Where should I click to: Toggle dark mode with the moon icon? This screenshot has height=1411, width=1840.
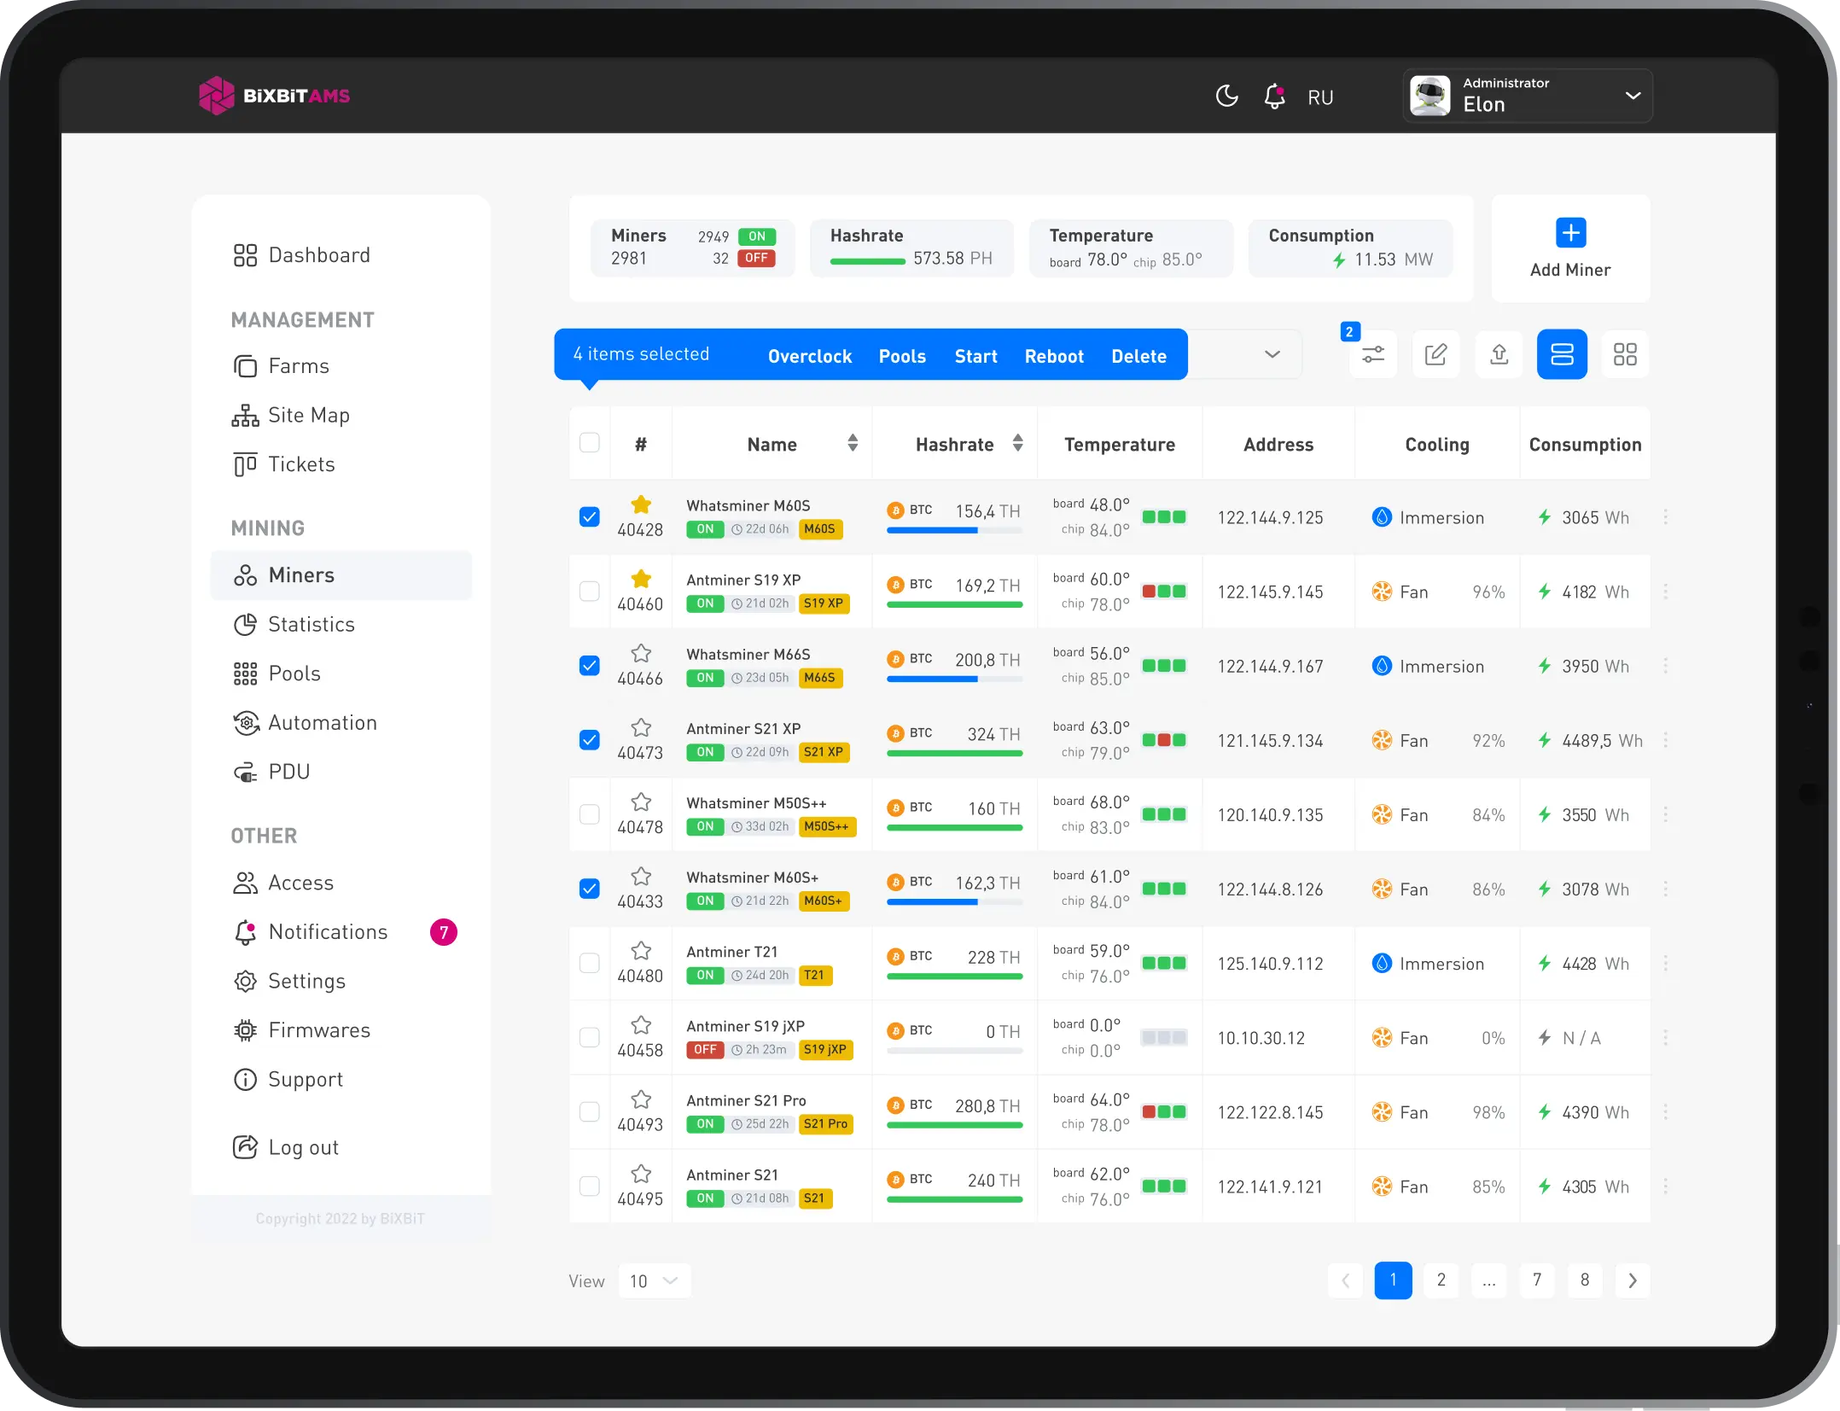click(x=1226, y=96)
